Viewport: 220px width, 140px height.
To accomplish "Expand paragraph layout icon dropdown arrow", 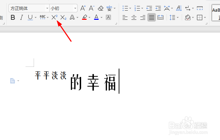I will [x=18, y=81].
